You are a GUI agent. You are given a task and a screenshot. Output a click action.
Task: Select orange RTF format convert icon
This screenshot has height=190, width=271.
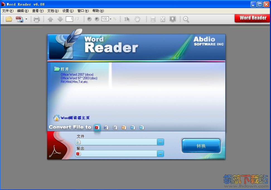click(x=124, y=128)
